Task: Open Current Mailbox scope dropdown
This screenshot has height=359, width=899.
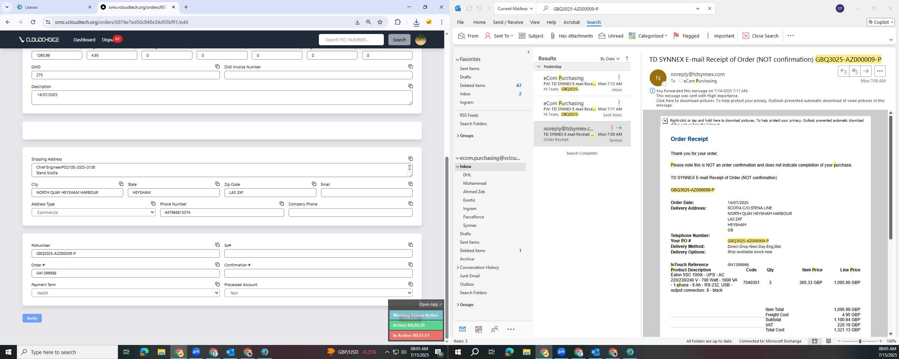Action: (515, 9)
